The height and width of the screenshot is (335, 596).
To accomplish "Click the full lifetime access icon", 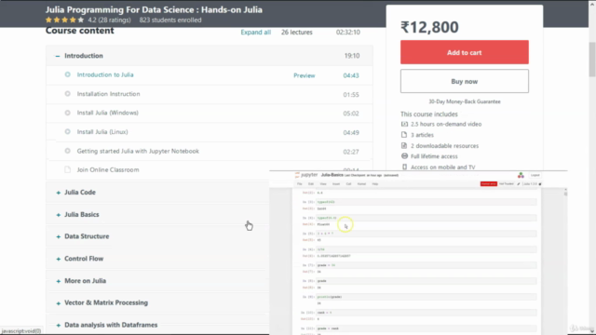I will tap(404, 156).
